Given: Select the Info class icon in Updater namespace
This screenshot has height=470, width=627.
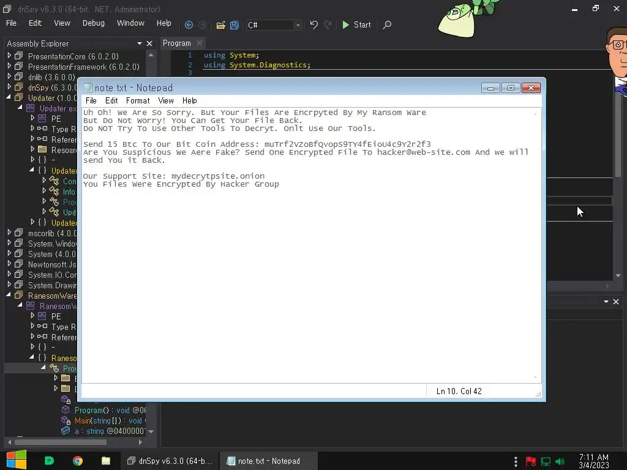Looking at the screenshot, I should click(x=54, y=191).
